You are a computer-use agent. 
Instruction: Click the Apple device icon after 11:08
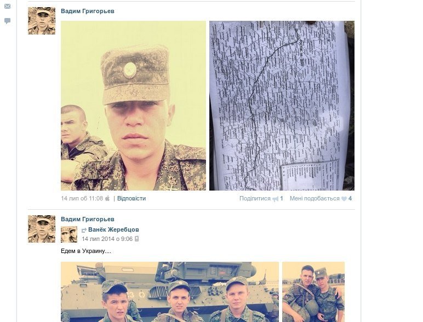pos(107,198)
